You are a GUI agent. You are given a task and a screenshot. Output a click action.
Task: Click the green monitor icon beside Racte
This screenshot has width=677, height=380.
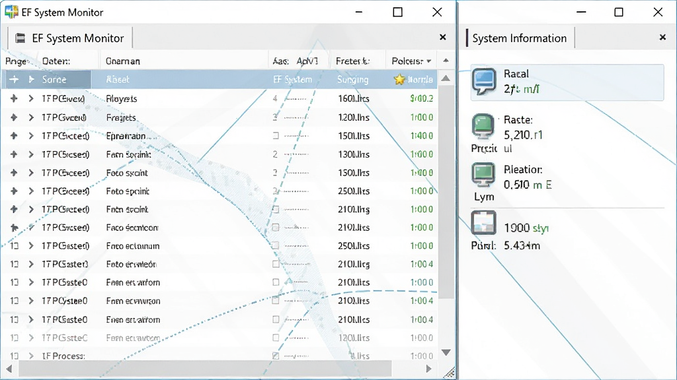coord(483,126)
